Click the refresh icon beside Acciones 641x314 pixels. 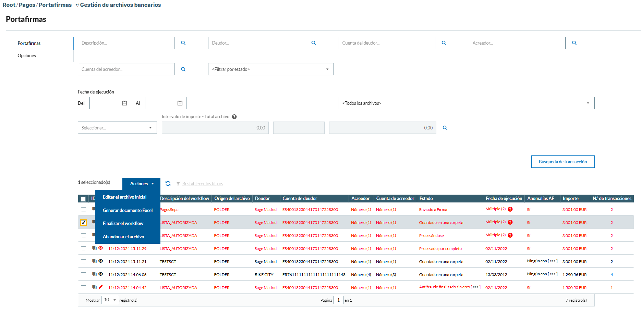click(x=168, y=184)
